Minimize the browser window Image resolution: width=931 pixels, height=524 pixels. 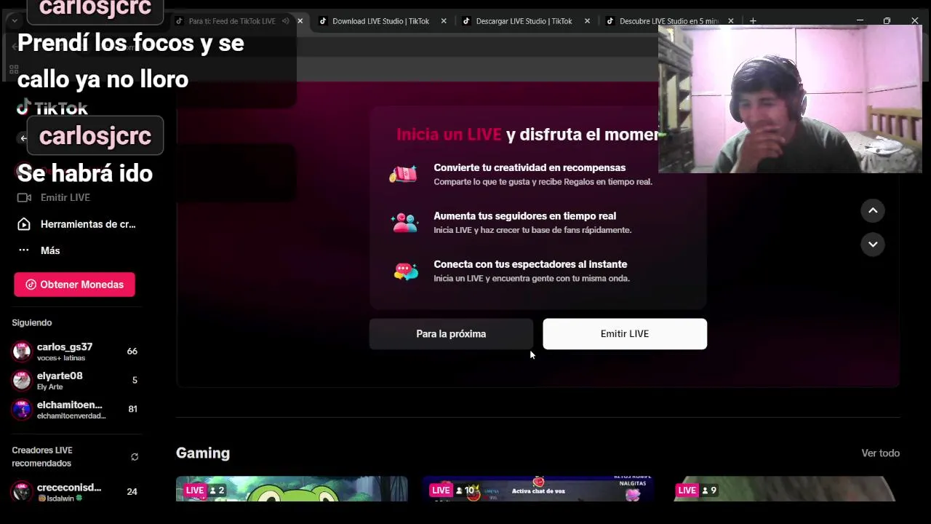tap(860, 20)
